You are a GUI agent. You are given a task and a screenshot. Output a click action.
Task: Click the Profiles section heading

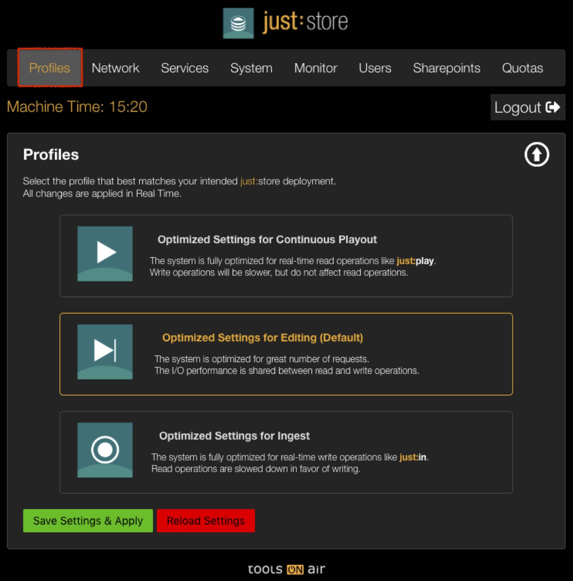coord(51,155)
